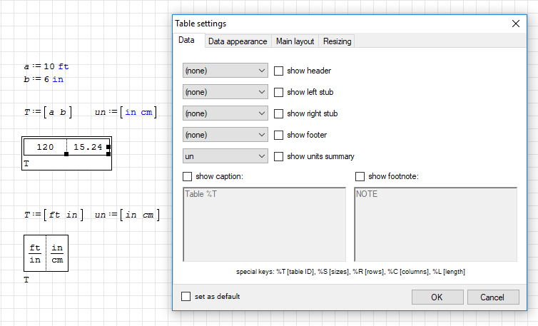Enable the show caption checkbox
The height and width of the screenshot is (326, 538).
click(x=188, y=177)
